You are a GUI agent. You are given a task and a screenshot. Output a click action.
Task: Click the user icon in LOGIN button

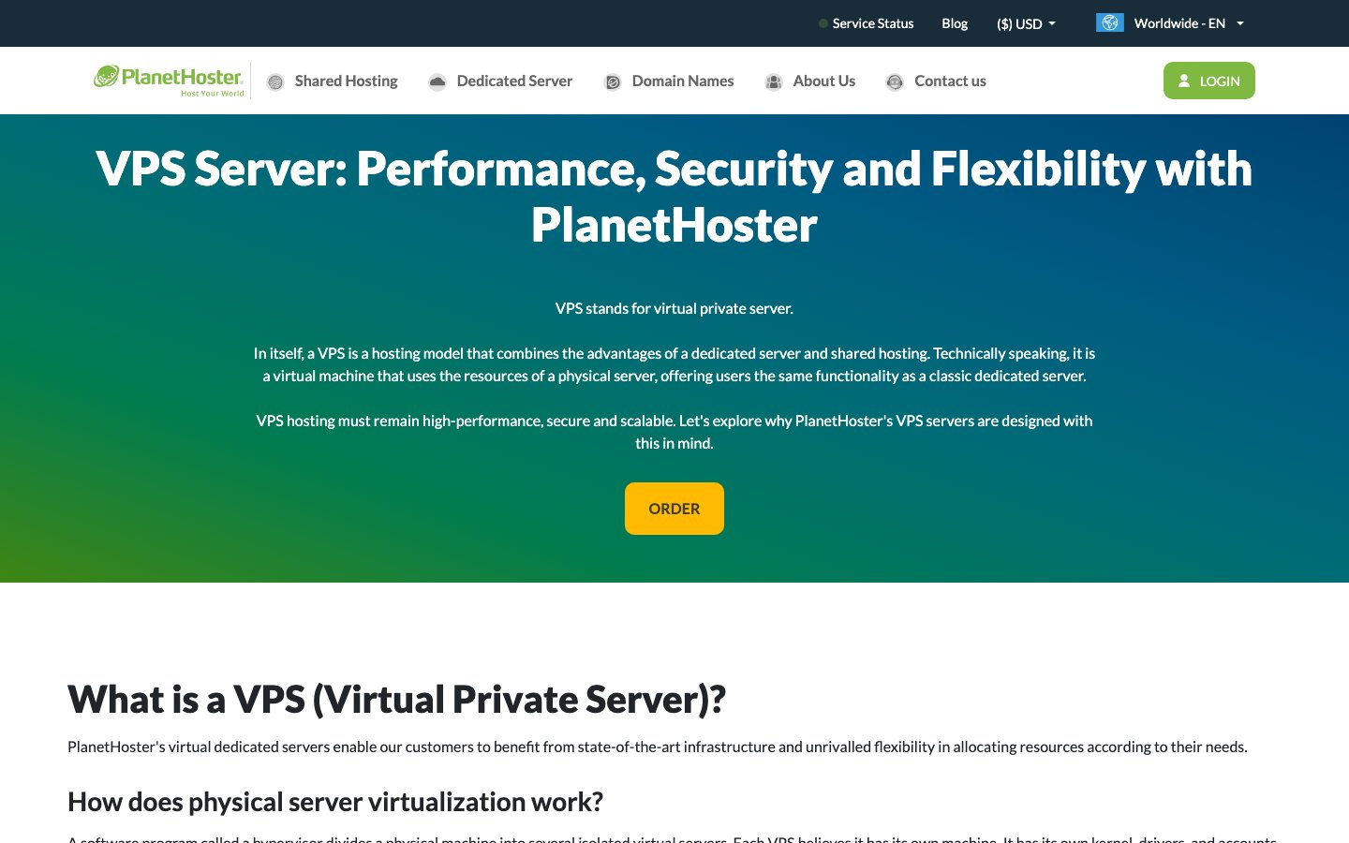(1184, 81)
